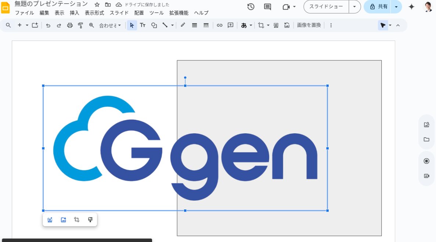Click the crop image toolbar icon

click(261, 25)
